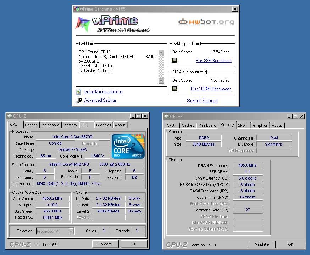Viewport: 310px width, 255px height.
Task: Click the HWBOT.org logo
Action: pos(206,22)
